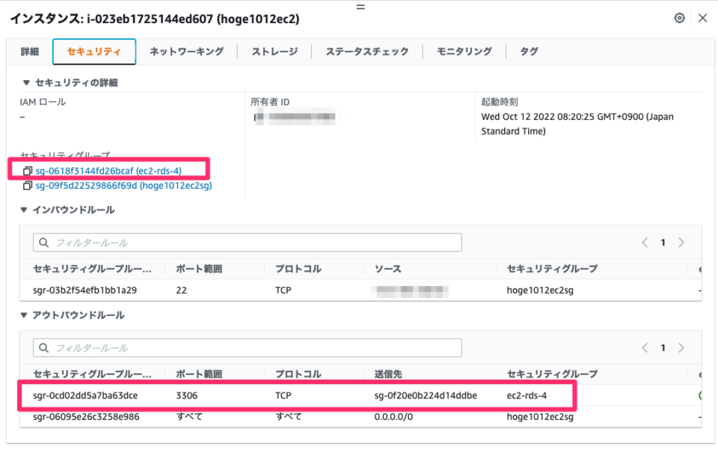Open the panel settings gear icon

(680, 18)
